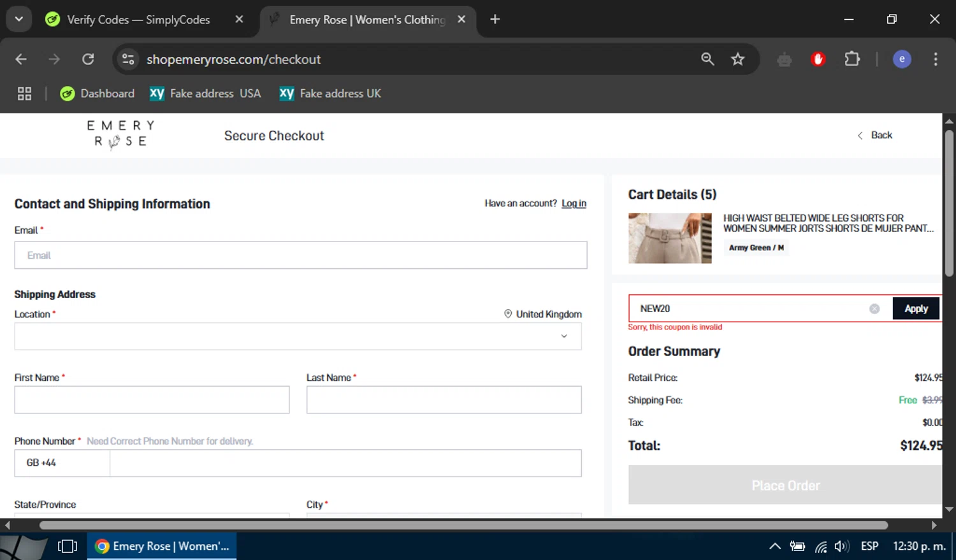Open the network Wi-Fi tray icon
The width and height of the screenshot is (956, 560).
tap(821, 547)
